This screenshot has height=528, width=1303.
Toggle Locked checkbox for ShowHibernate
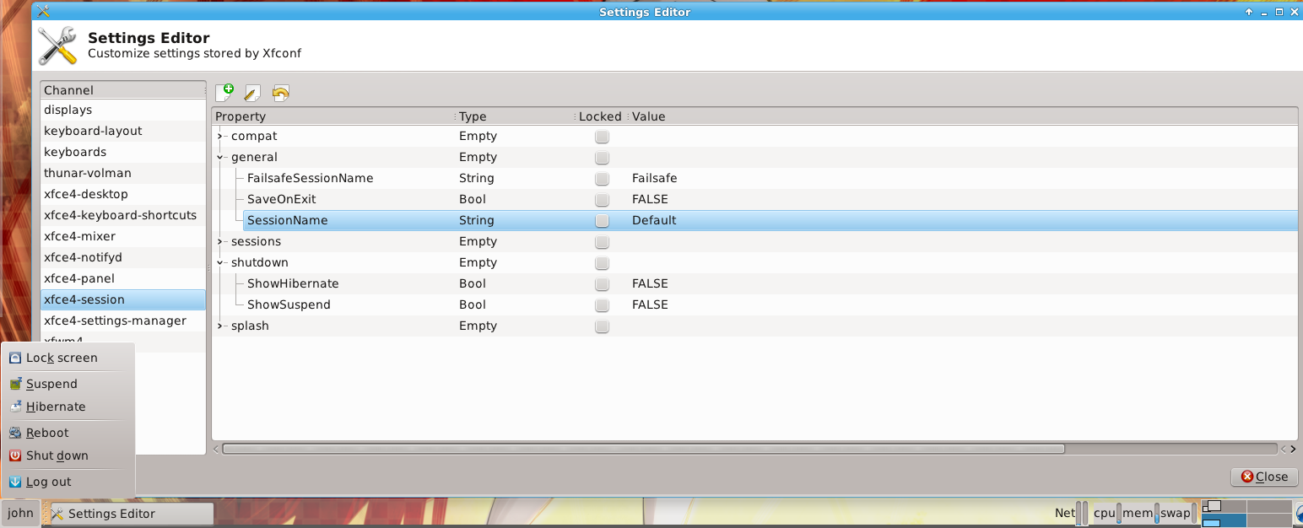[x=602, y=284]
